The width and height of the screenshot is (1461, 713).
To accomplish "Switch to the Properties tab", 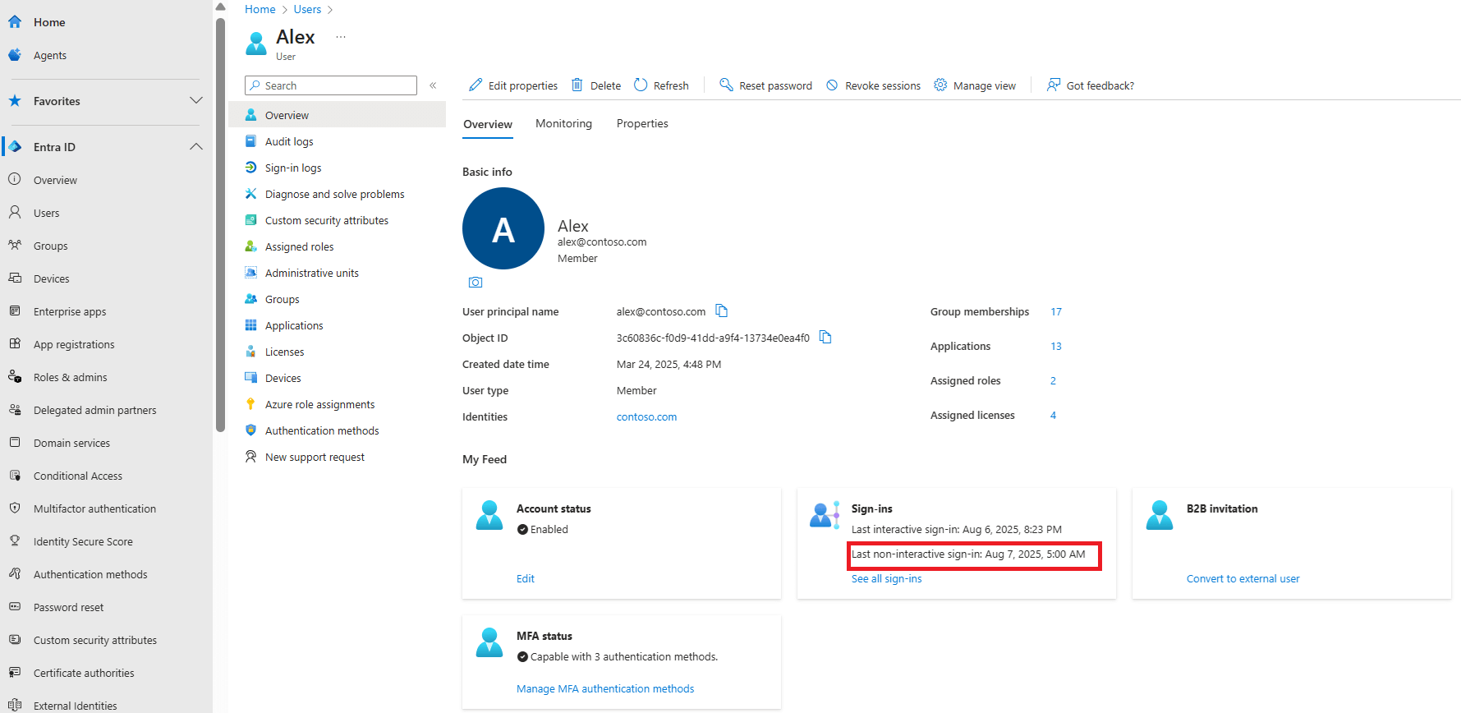I will 642,124.
